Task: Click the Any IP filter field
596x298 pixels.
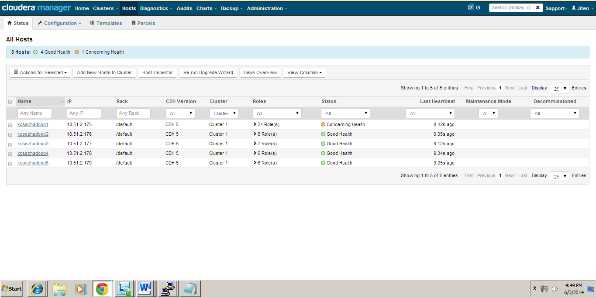Action: click(x=84, y=113)
